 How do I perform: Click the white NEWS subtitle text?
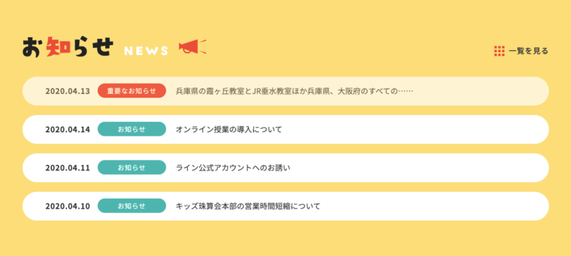pyautogui.click(x=146, y=51)
